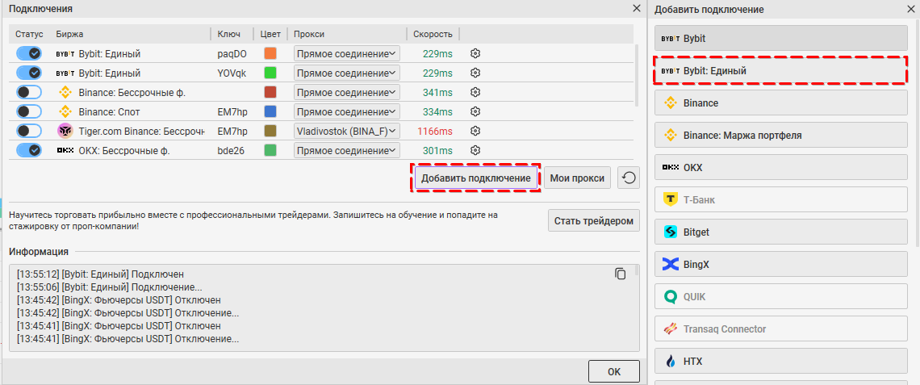Select Bybit: Единый in add connection list

[x=781, y=70]
